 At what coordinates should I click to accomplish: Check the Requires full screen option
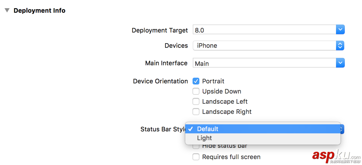click(x=196, y=157)
